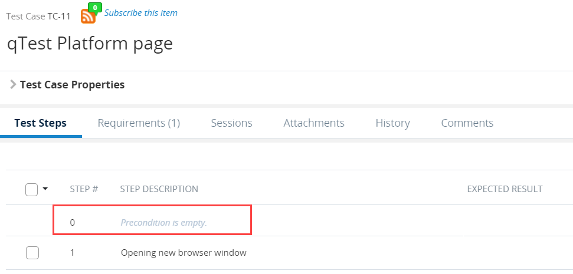Image resolution: width=573 pixels, height=274 pixels.
Task: Open the dropdown arrow beside header checkbox
Action: pos(45,189)
